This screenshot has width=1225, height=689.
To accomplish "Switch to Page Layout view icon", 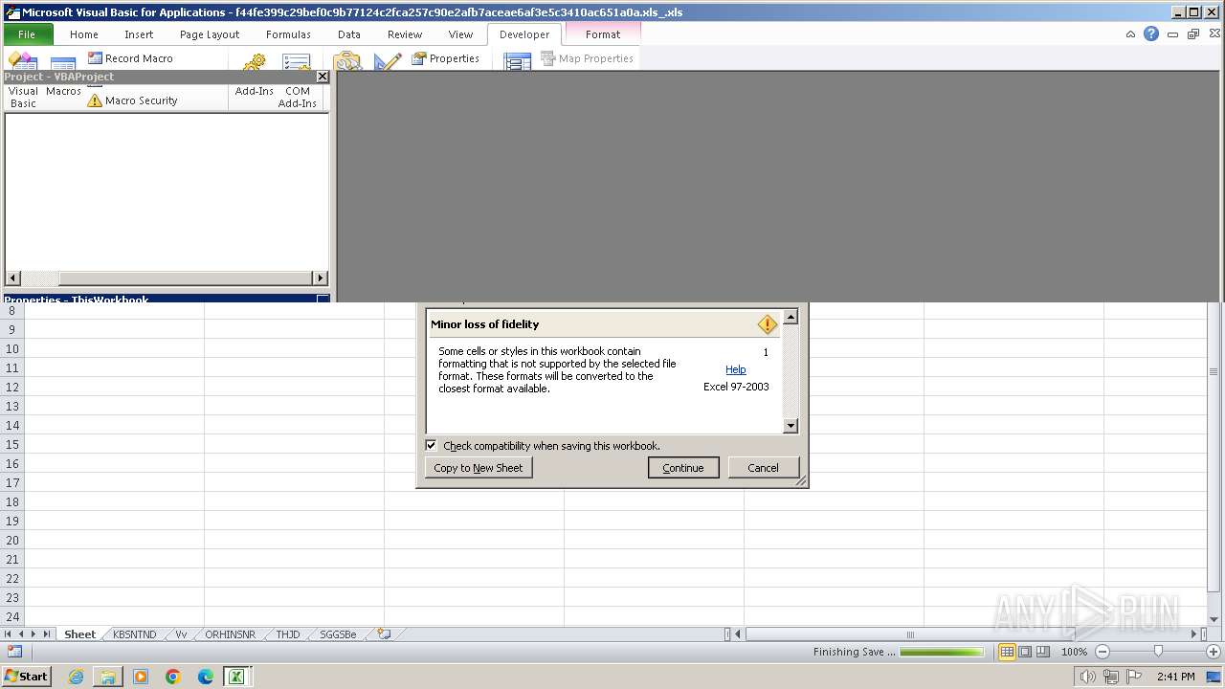I will point(1025,652).
